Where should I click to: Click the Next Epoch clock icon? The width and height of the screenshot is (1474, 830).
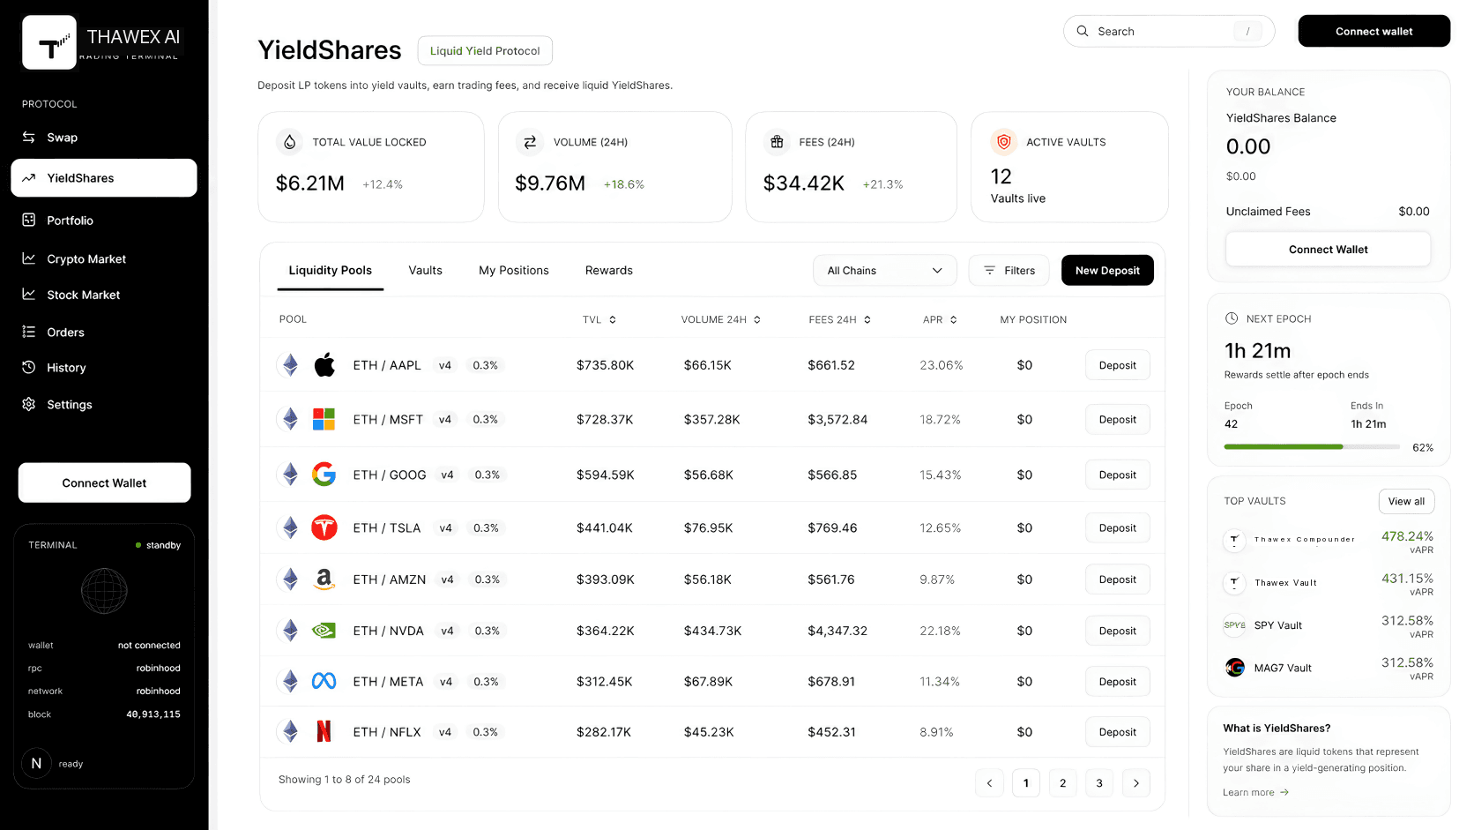(1232, 318)
